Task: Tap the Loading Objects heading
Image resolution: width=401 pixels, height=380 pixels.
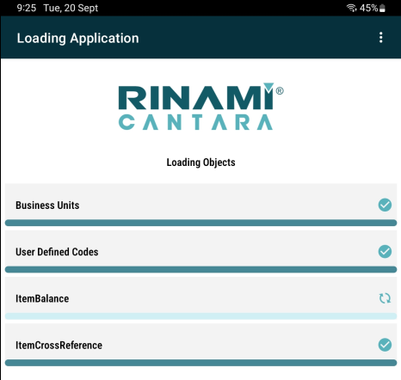Action: click(200, 162)
